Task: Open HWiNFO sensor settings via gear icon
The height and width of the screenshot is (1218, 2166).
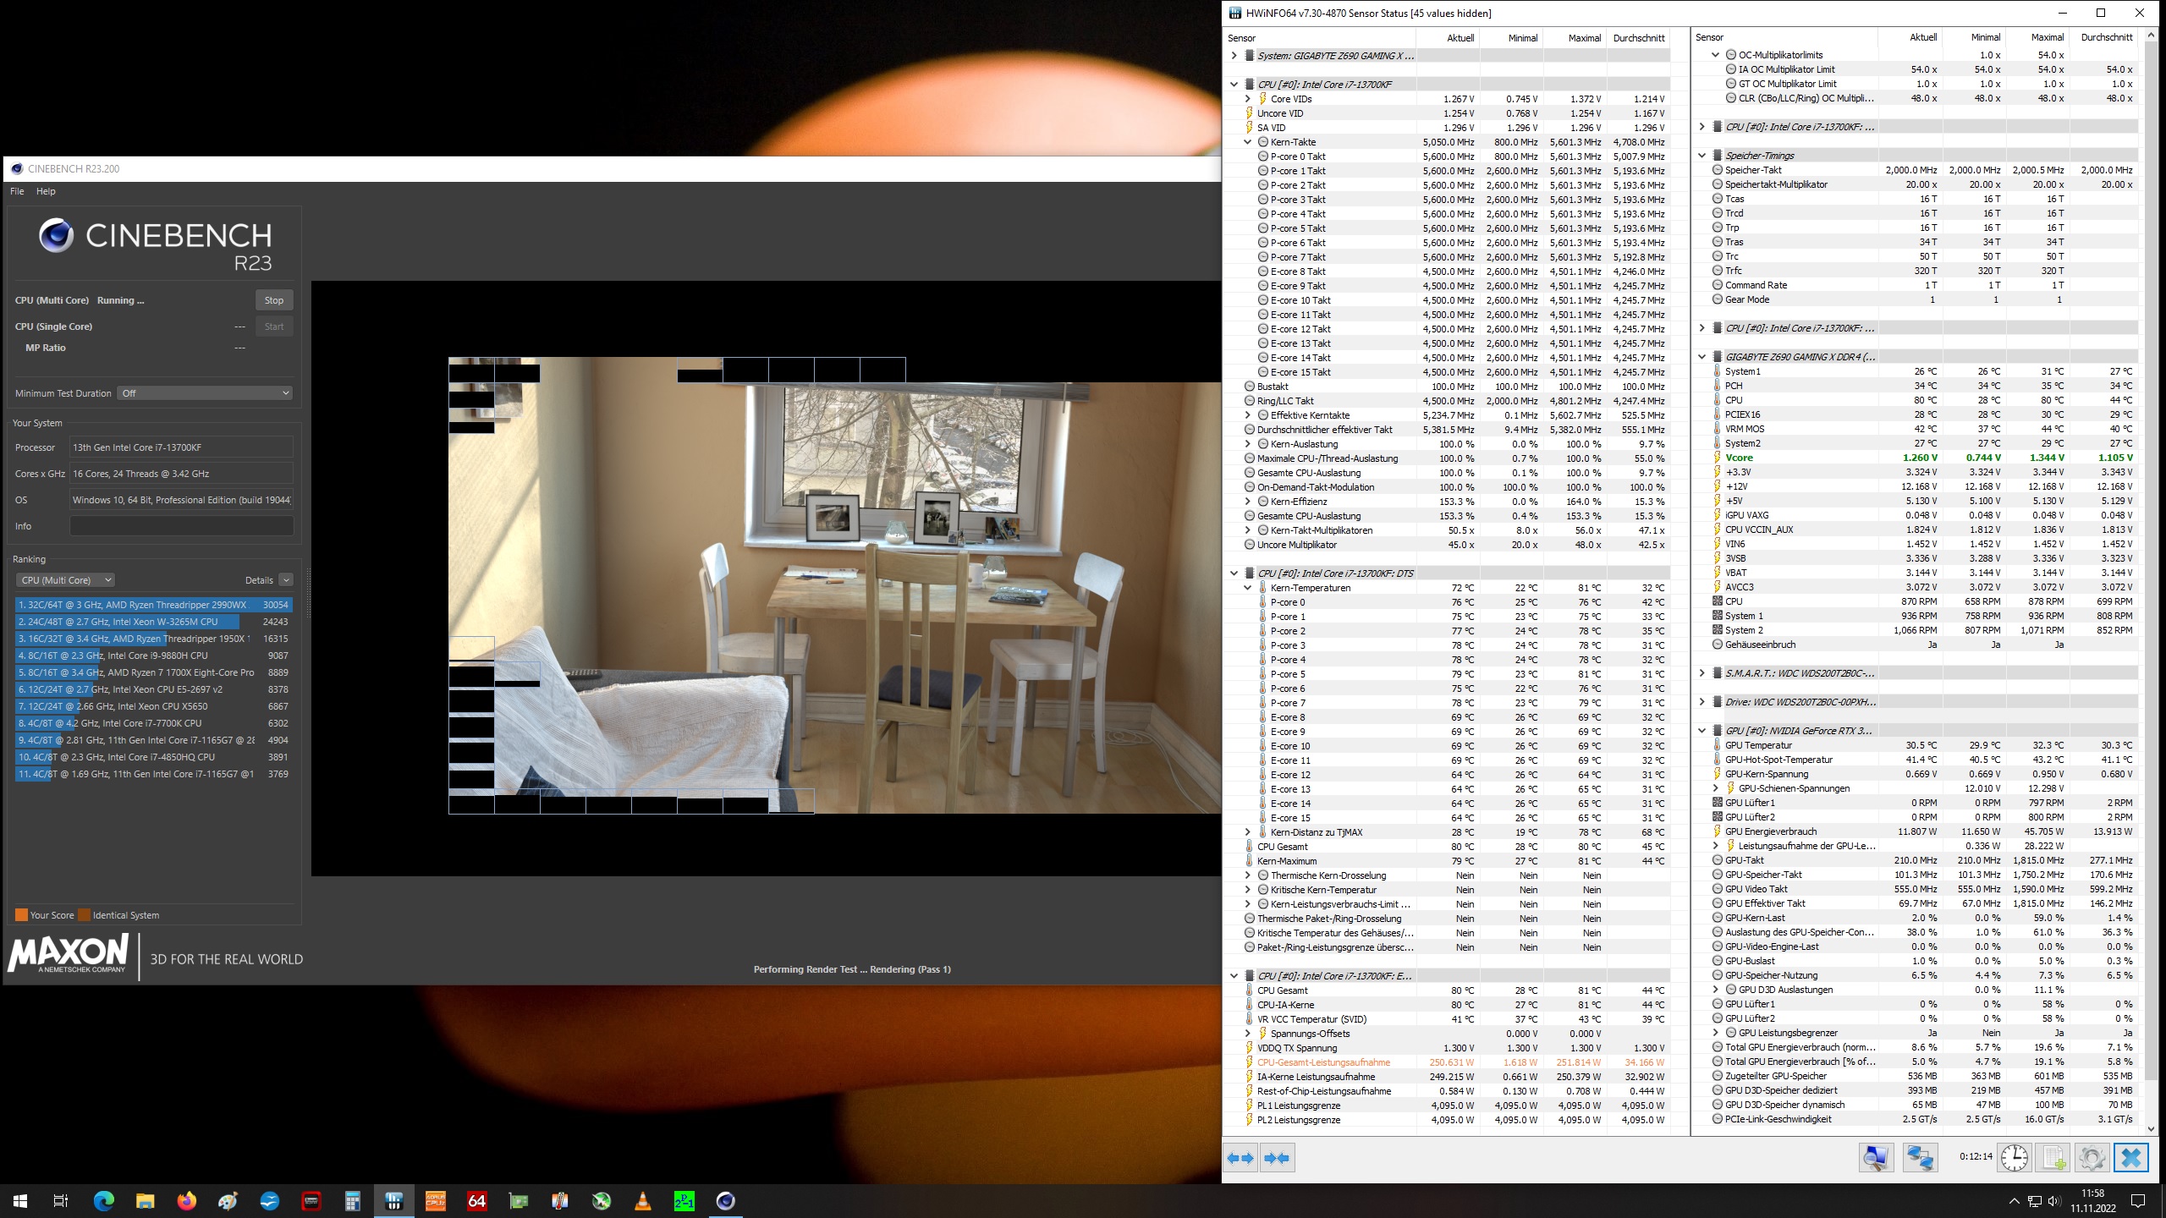Action: pos(2092,1157)
